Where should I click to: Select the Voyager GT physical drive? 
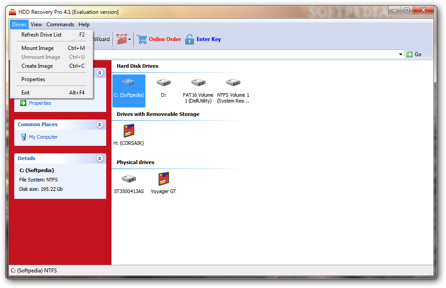pos(164,183)
